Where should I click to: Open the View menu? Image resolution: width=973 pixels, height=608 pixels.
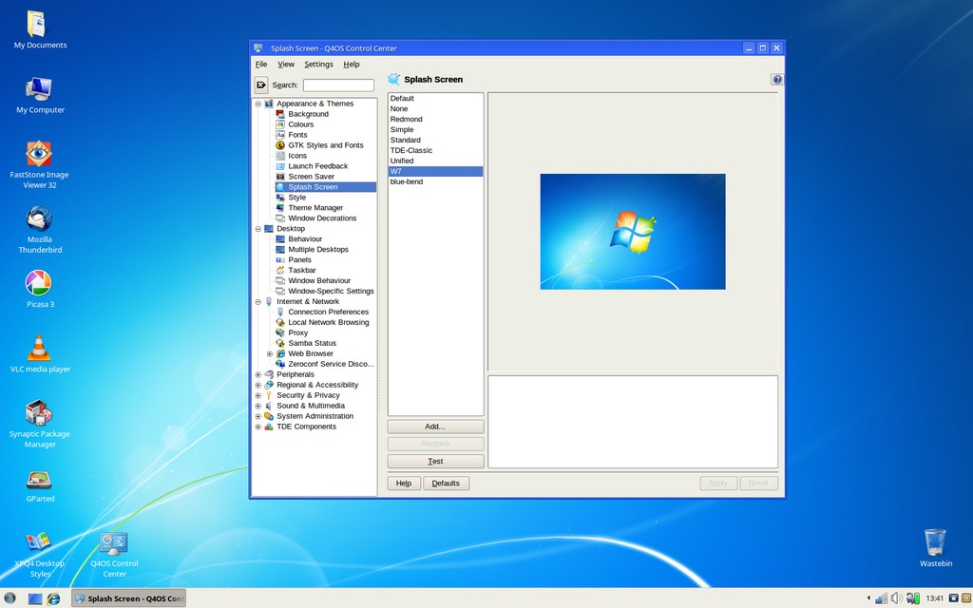click(x=285, y=65)
